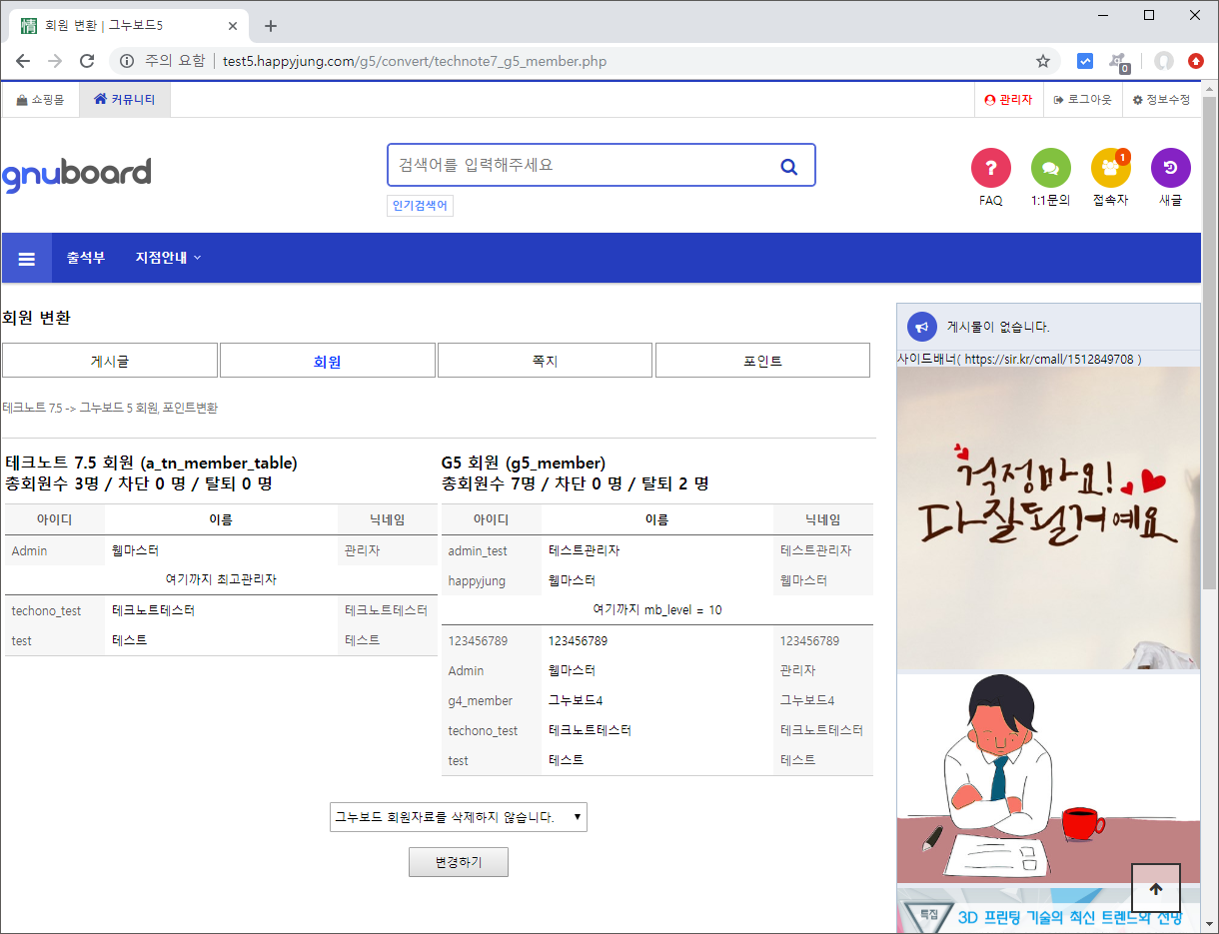Click the FAQ question mark icon
This screenshot has width=1219, height=934.
click(990, 168)
